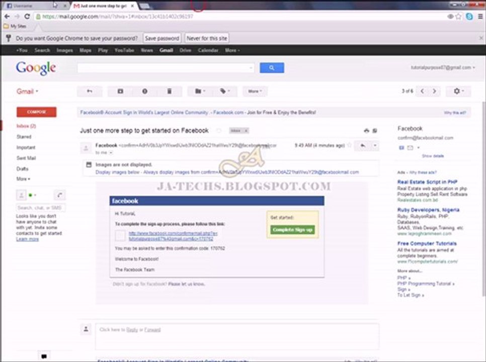Open search options arrow in search box
Viewport: 486px width, 362px height.
251,68
